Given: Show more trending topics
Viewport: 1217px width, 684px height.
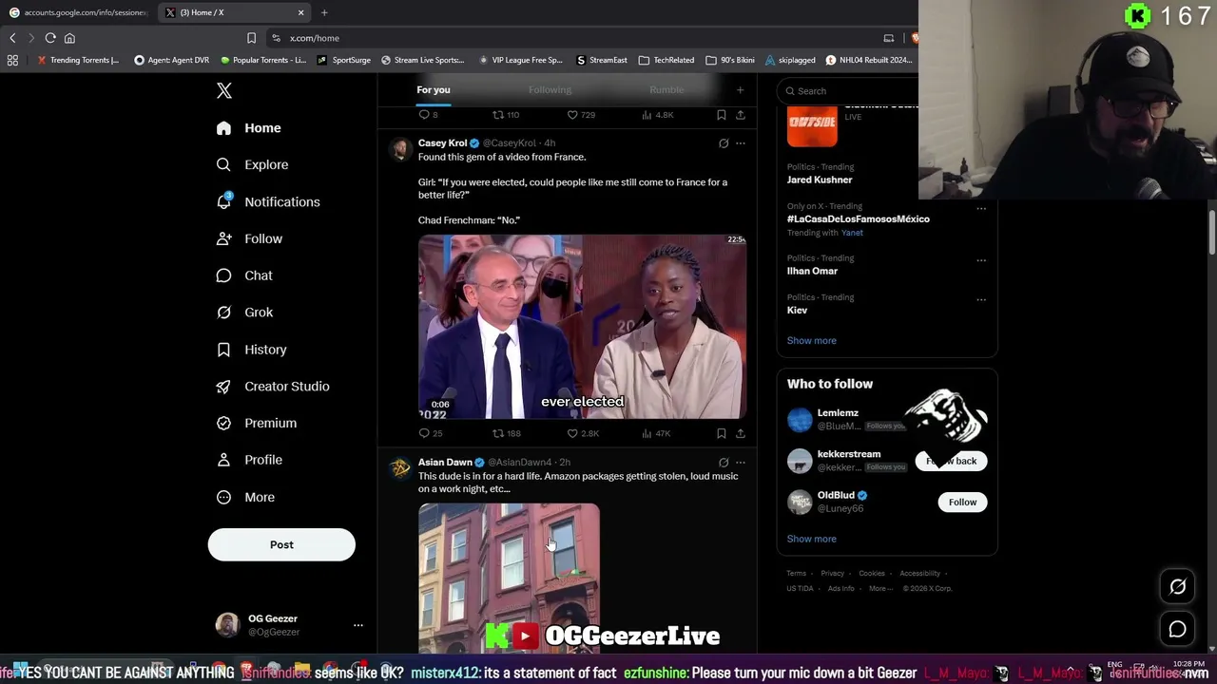Looking at the screenshot, I should pos(812,340).
